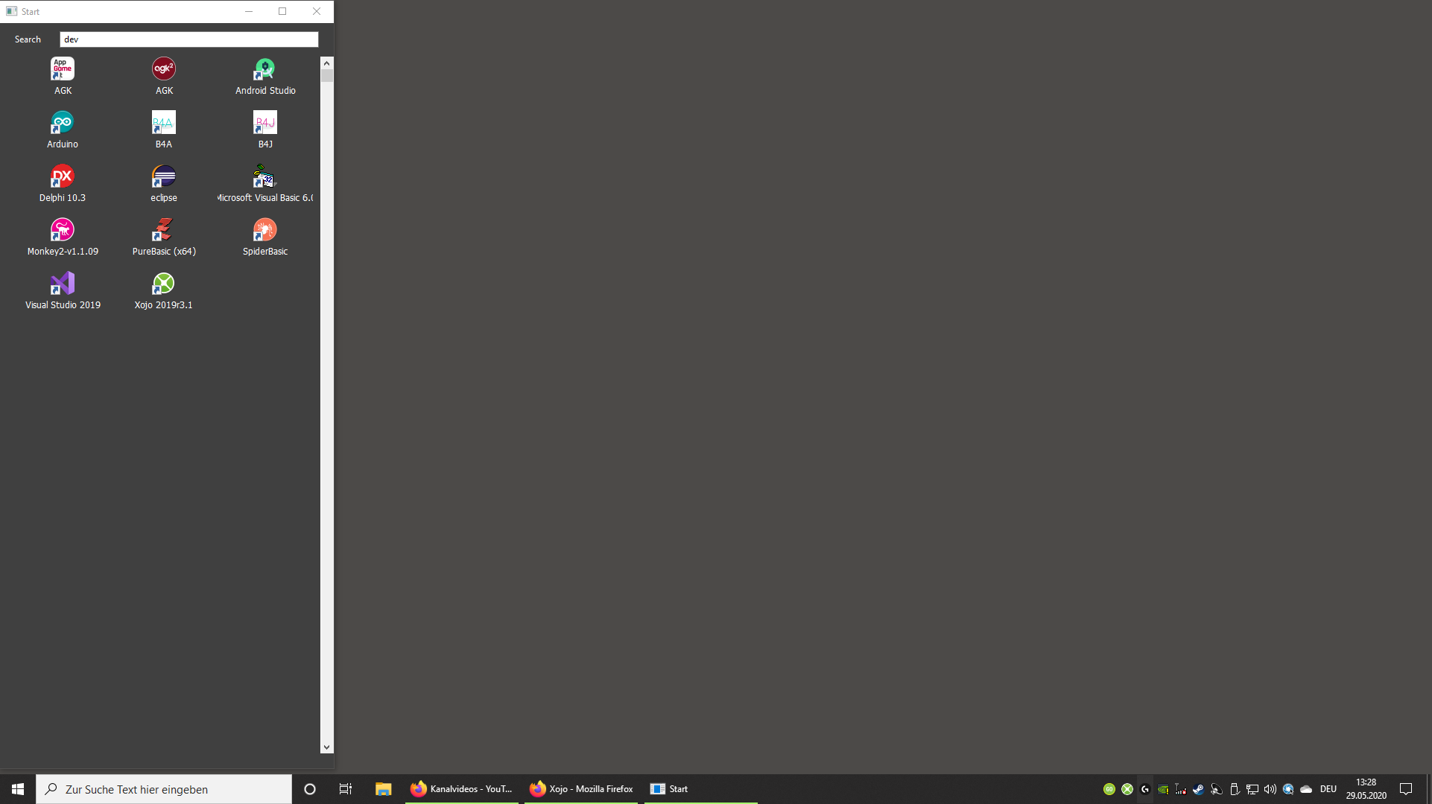1432x804 pixels.
Task: Launch Visual Studio 2019
Action: tap(63, 290)
